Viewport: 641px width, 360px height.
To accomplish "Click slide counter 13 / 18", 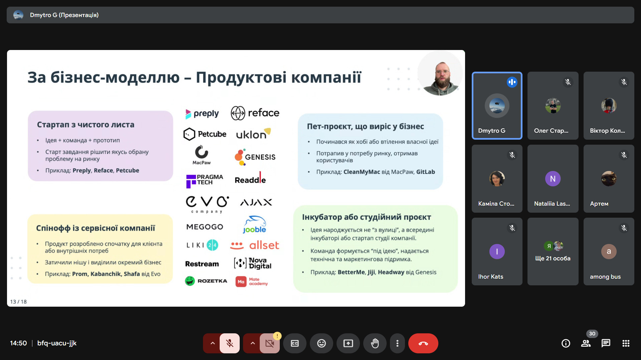I will click(x=18, y=302).
